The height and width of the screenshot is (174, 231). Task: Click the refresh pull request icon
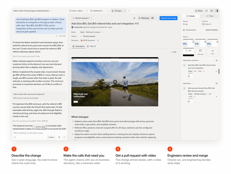[x=134, y=18]
